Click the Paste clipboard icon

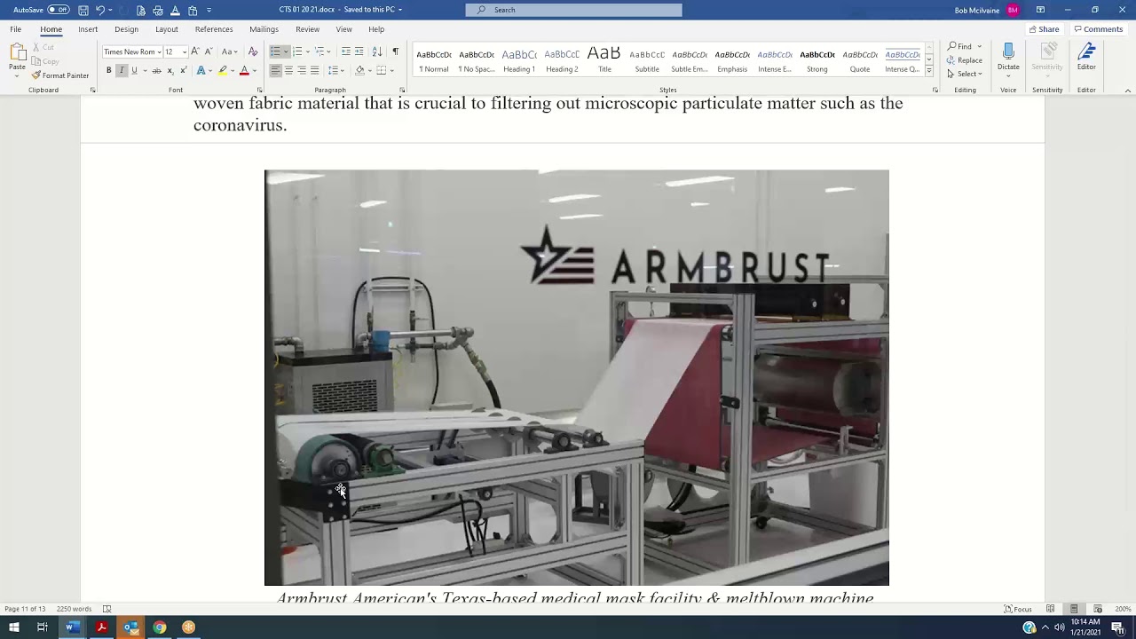point(17,53)
